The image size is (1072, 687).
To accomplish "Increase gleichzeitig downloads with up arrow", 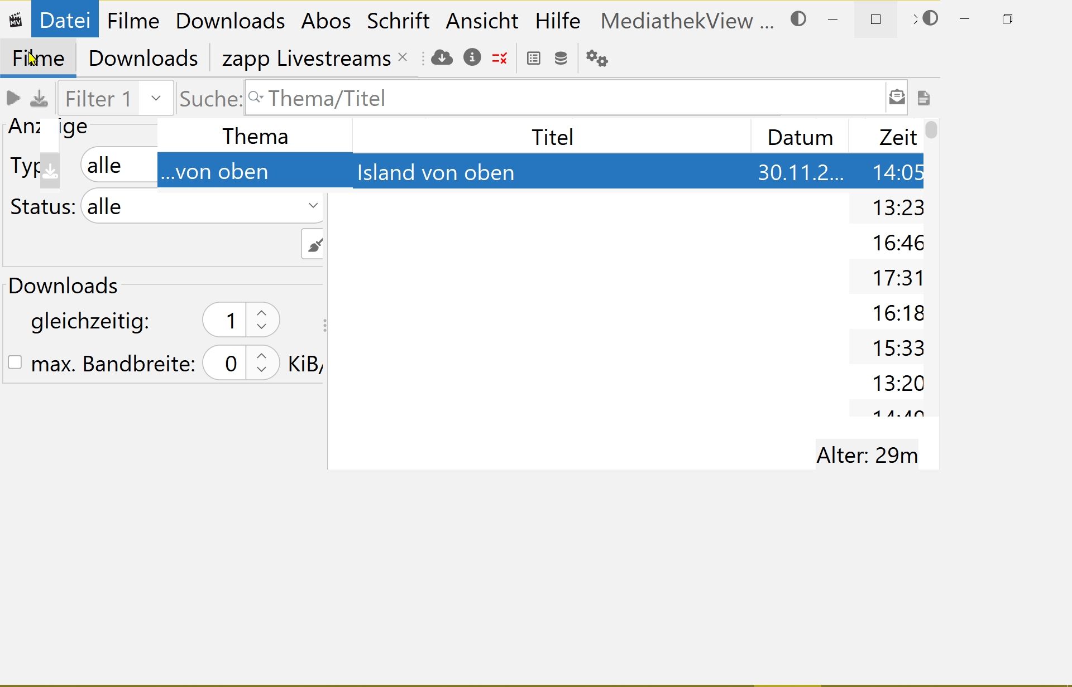I will [x=261, y=313].
